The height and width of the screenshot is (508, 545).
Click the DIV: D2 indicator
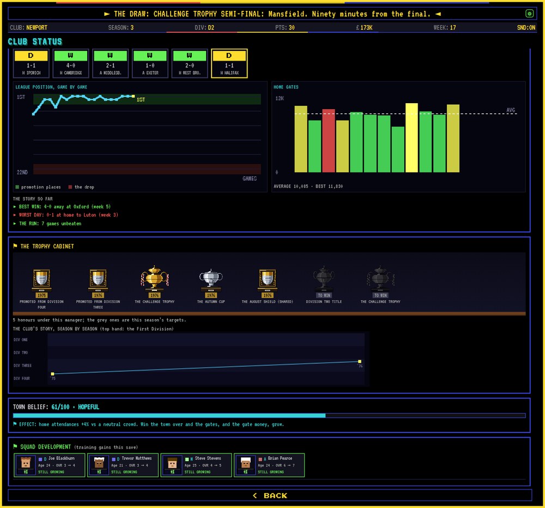[x=204, y=27]
